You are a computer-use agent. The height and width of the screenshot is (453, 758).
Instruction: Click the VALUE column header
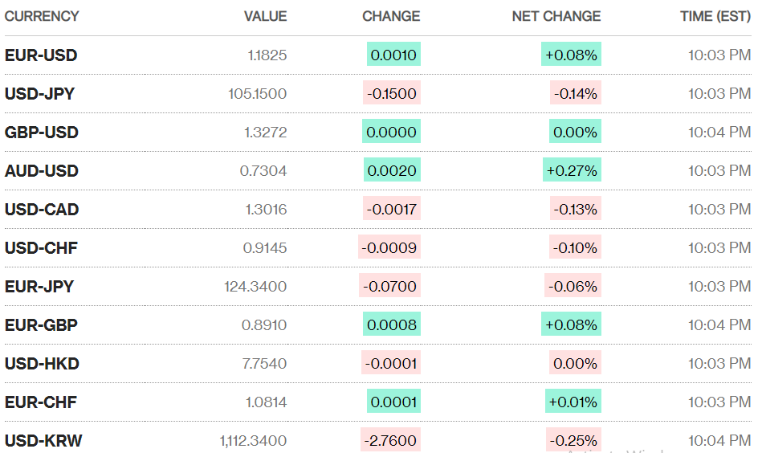(x=265, y=16)
